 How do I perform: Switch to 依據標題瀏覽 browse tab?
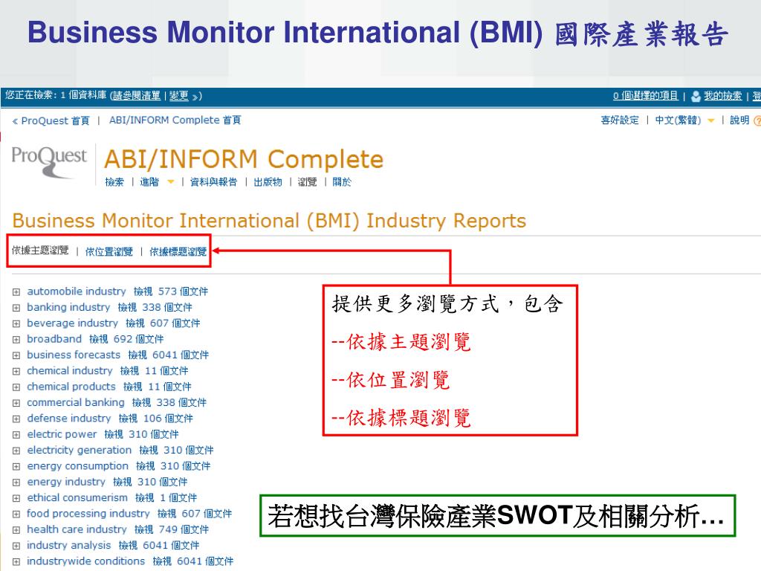pos(178,251)
